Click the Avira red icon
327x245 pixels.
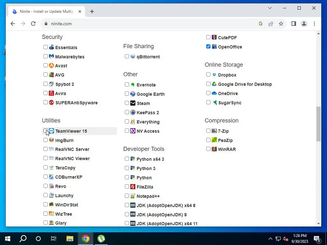(51, 93)
